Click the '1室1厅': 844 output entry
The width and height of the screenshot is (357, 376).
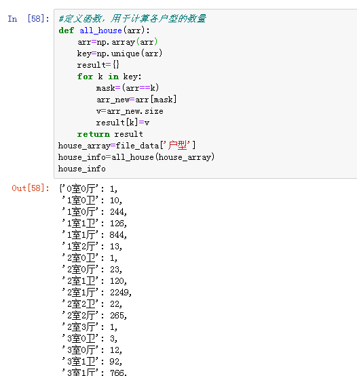click(94, 235)
